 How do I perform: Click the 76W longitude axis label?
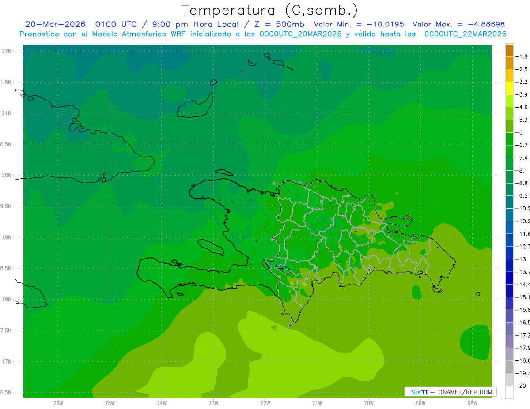tap(58, 403)
